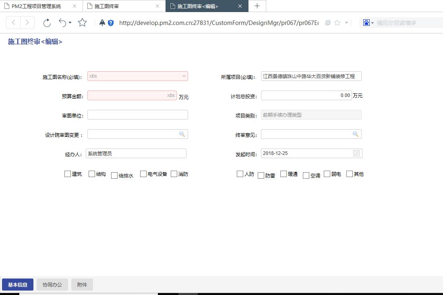
Task: Switch to the 协同办公 tab
Action: coord(52,285)
